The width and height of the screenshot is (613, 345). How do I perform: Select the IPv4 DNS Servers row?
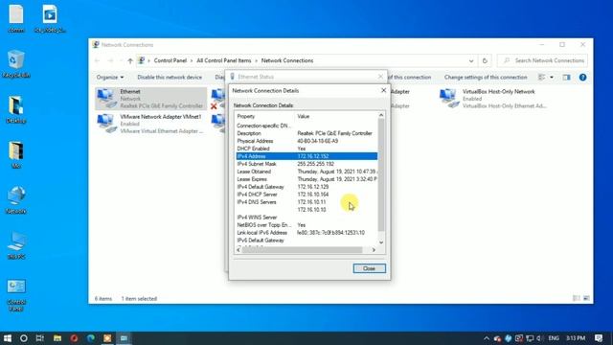point(306,202)
